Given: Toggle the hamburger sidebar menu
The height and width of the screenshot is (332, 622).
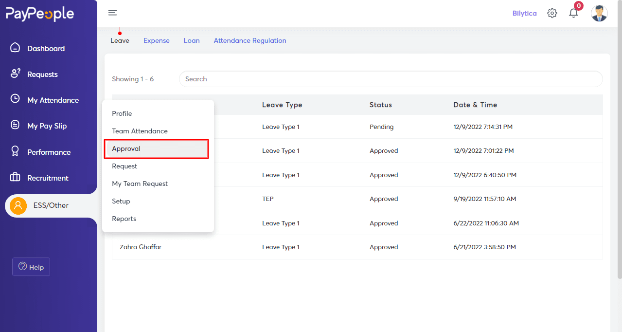Looking at the screenshot, I should tap(112, 13).
